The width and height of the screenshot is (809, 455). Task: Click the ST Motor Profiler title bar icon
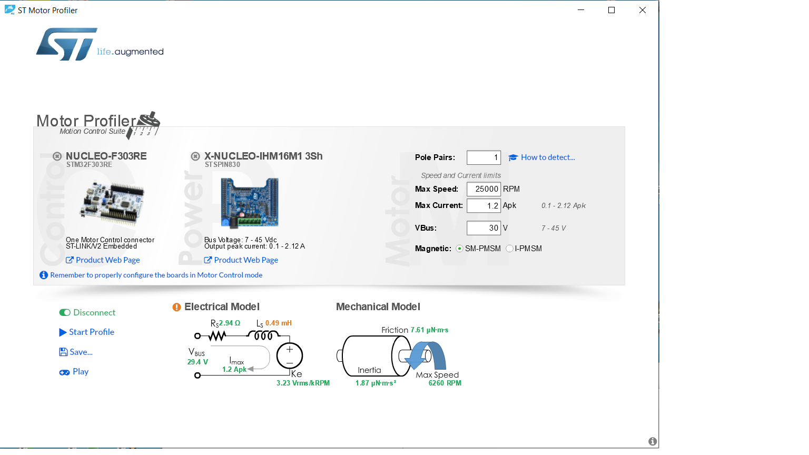[x=9, y=9]
